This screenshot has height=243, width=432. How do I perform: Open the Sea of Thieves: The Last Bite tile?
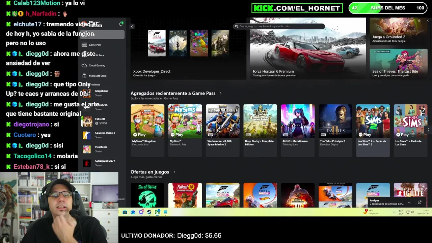(x=399, y=63)
